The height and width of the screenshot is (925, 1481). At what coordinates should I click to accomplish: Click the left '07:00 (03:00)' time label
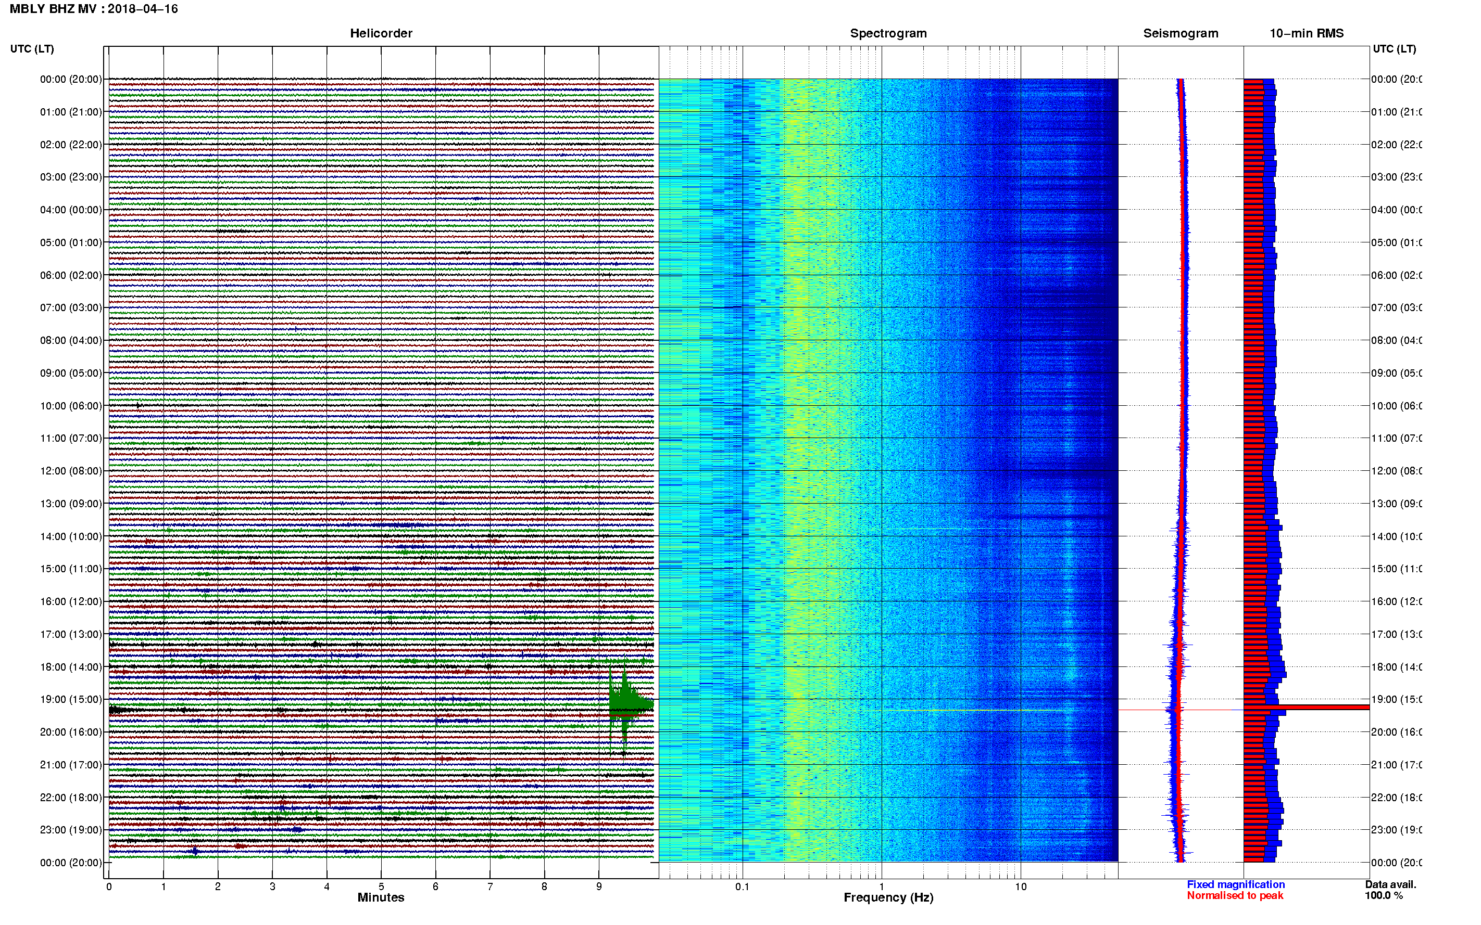[x=71, y=307]
